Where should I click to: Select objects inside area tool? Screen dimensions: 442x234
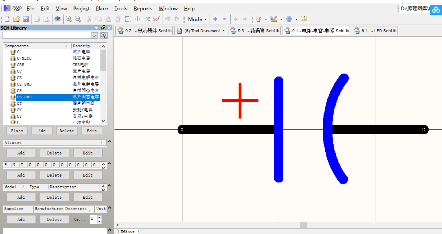pos(128,19)
